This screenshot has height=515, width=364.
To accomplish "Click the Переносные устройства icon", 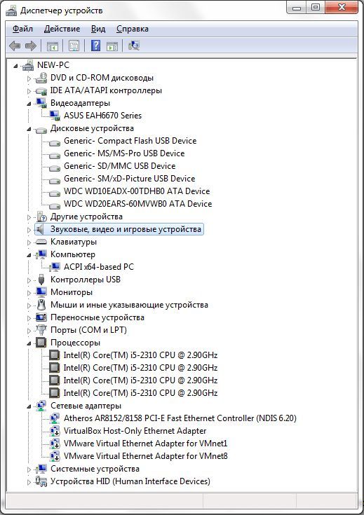I will tap(41, 317).
